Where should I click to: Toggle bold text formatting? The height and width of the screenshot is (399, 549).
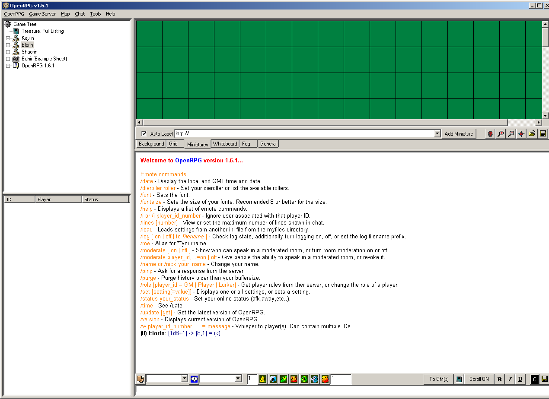(x=500, y=379)
